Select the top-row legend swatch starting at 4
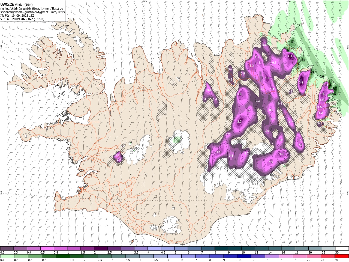This screenshot has height=262, width=349. coord(154,248)
